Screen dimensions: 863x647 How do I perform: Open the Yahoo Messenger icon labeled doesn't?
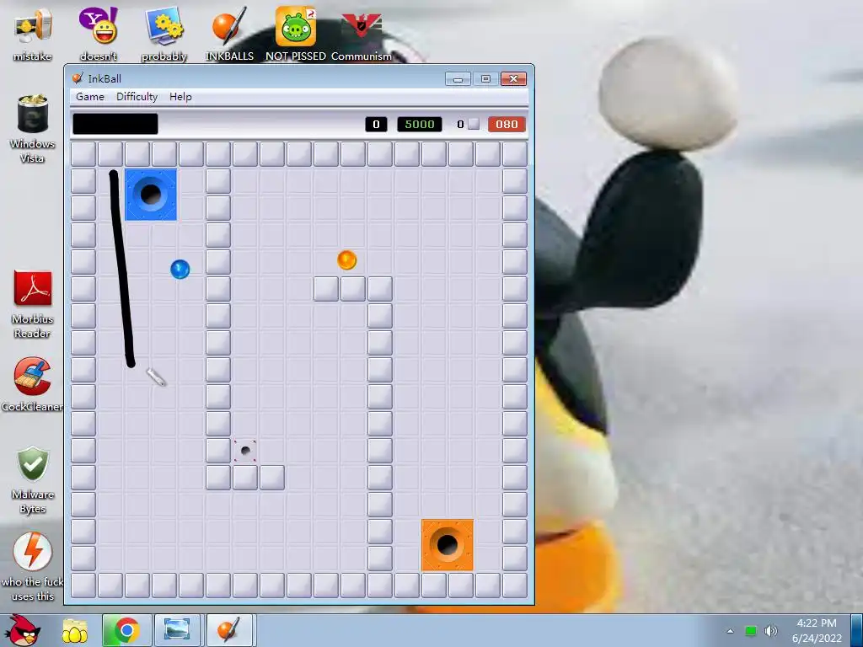[x=98, y=34]
